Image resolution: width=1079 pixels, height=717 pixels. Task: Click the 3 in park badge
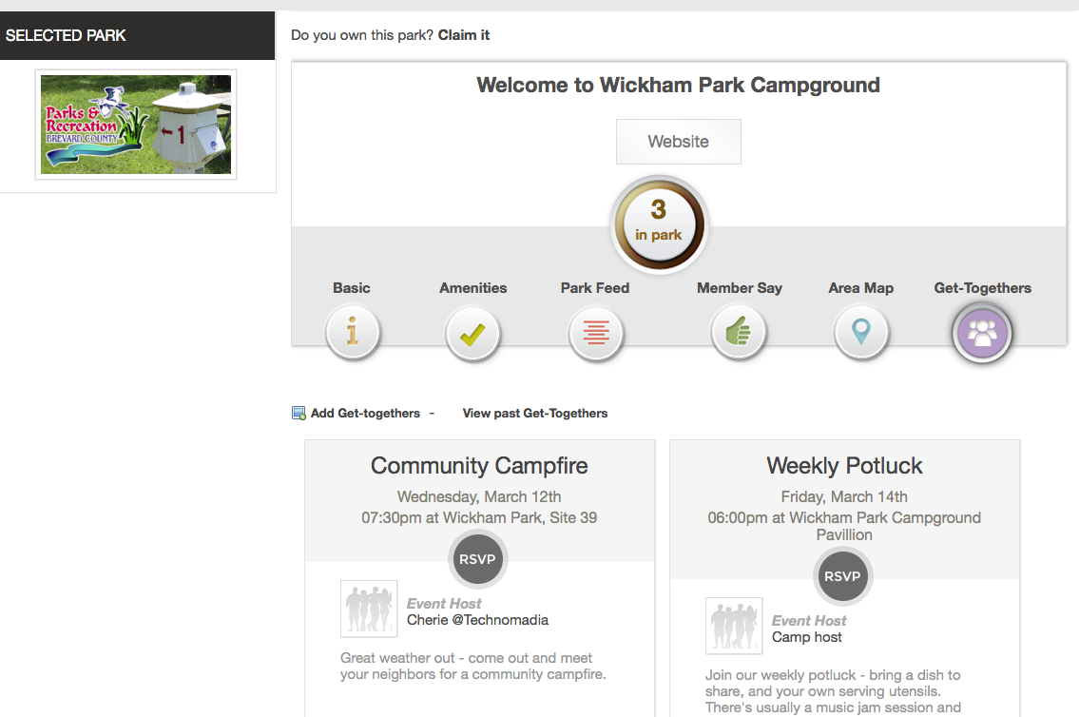point(659,222)
